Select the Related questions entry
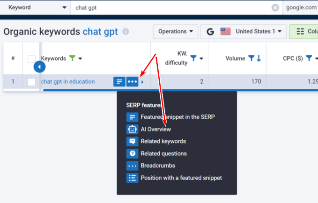The width and height of the screenshot is (318, 203). 163,153
